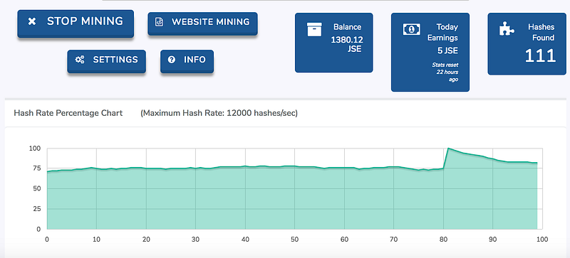The image size is (570, 258).
Task: Click the Hash Rate Percentage Chart title
Action: 68,113
